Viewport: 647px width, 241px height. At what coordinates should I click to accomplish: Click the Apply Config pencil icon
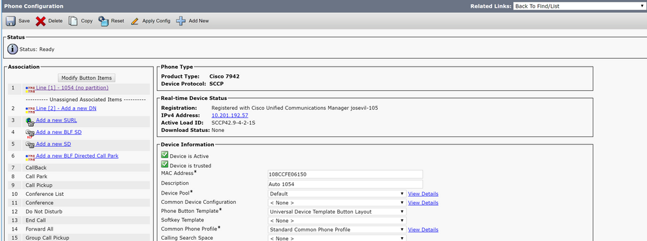coord(135,21)
